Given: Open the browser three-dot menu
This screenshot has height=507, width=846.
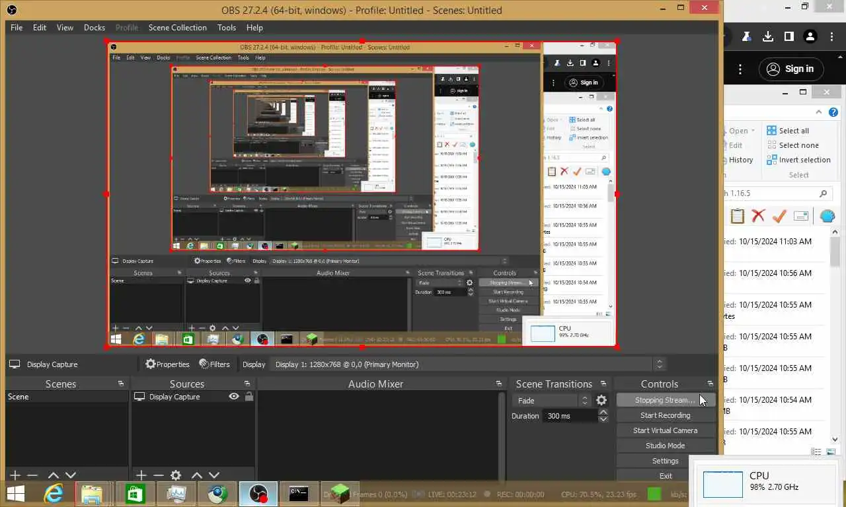Looking at the screenshot, I should [831, 36].
